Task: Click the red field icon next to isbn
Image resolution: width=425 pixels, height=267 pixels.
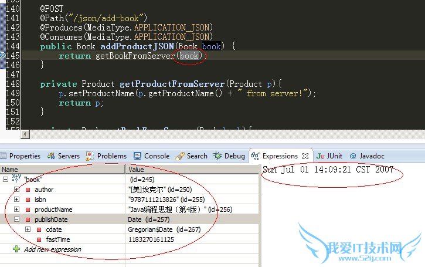Action: pyautogui.click(x=28, y=200)
